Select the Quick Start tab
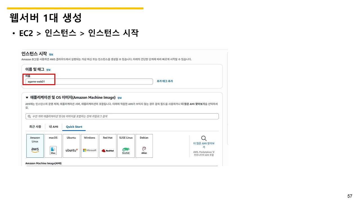The width and height of the screenshot is (360, 202). pyautogui.click(x=74, y=127)
